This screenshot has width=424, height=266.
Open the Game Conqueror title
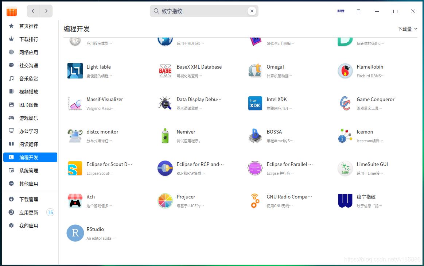[376, 99]
